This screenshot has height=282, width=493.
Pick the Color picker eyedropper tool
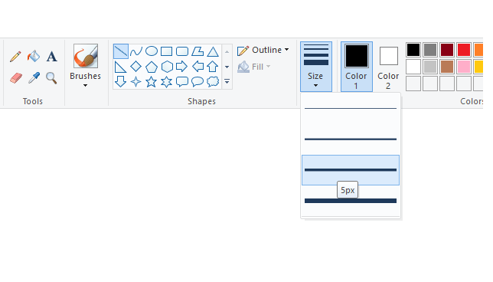pos(34,77)
